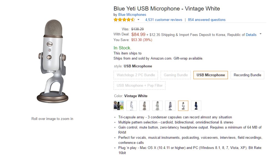The width and height of the screenshot is (272, 157).
Task: View the 854 answered questions
Action: tap(206, 20)
